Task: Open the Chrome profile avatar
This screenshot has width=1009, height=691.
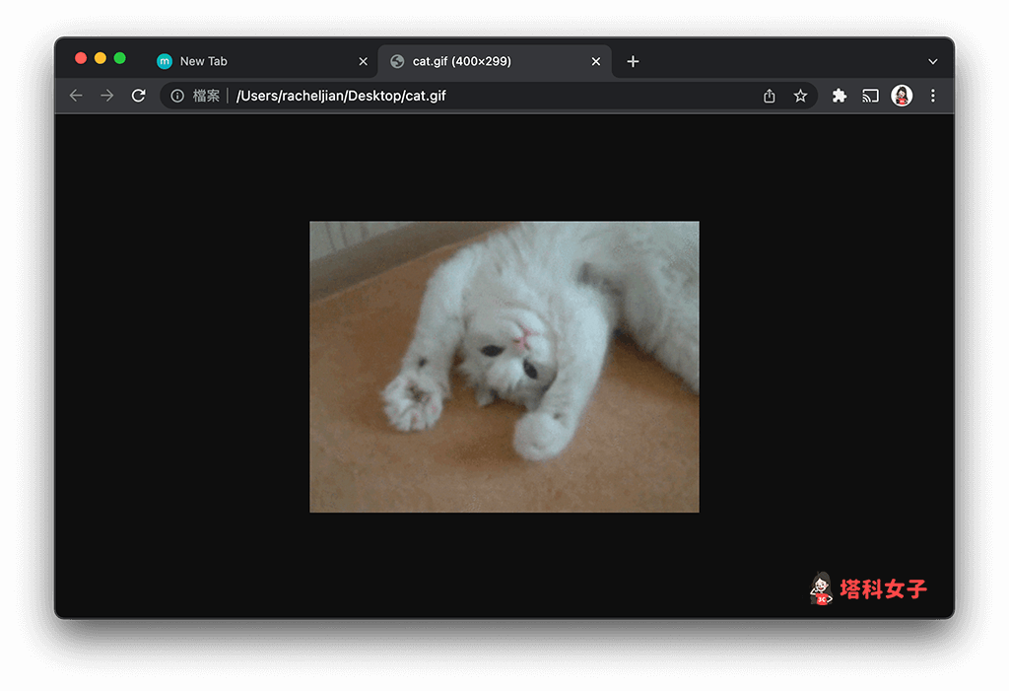Action: pyautogui.click(x=902, y=96)
